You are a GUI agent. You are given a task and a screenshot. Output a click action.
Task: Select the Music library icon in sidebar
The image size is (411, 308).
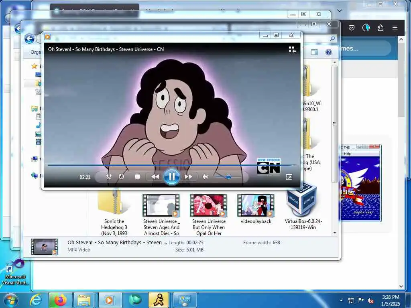[38, 125]
